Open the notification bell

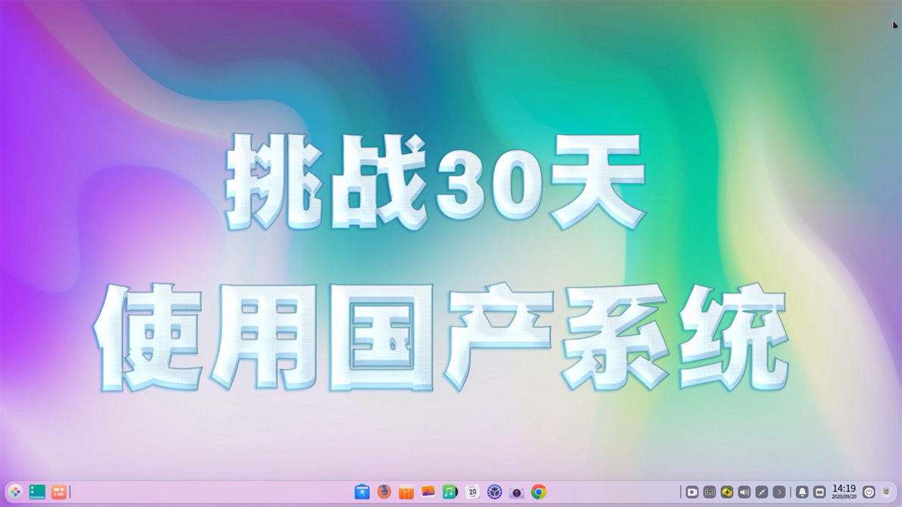[x=801, y=492]
